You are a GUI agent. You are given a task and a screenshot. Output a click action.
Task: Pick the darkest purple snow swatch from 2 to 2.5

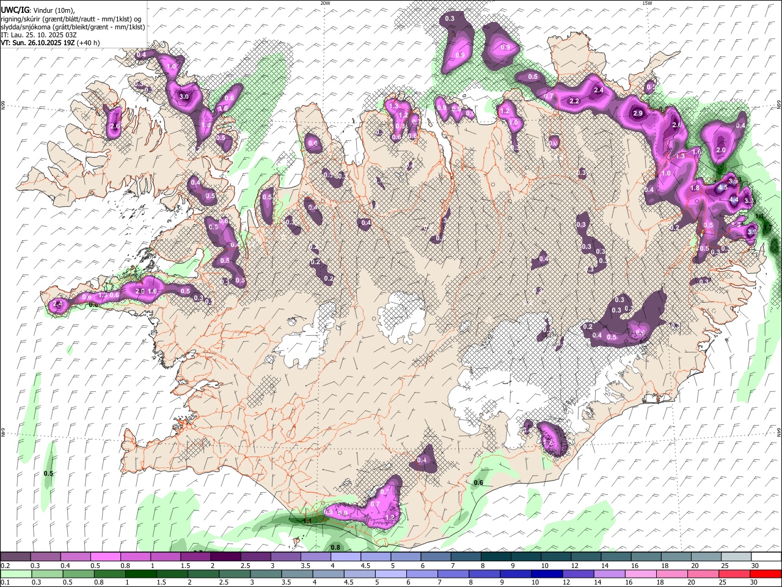(225, 556)
